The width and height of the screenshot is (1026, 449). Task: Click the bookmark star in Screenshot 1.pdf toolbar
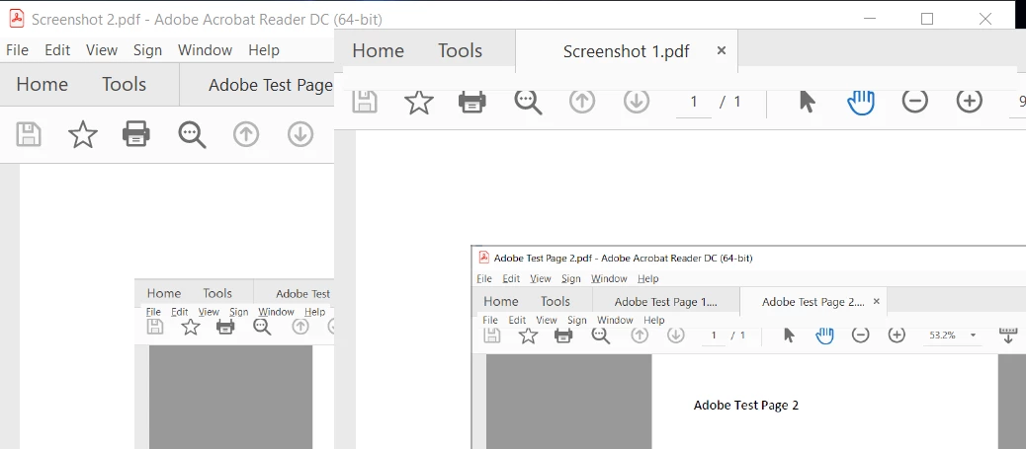[x=419, y=102]
